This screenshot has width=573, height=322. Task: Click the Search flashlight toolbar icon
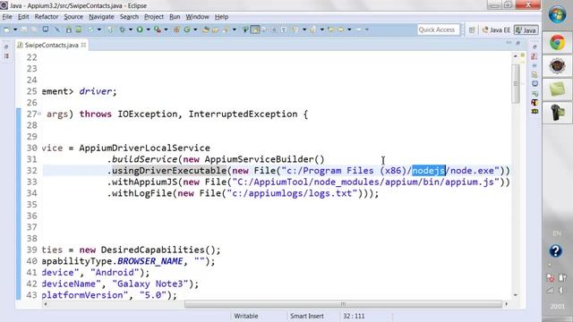coord(226,30)
